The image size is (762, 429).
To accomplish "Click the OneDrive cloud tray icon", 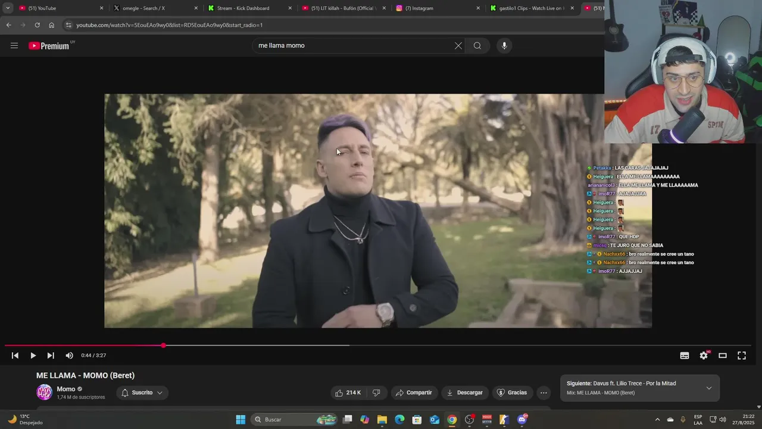I will pos(670,419).
